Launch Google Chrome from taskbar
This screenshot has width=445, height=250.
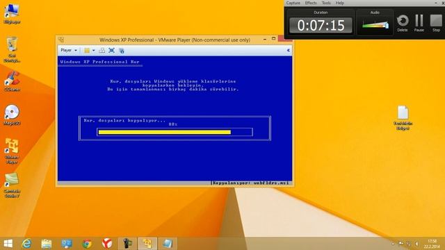tap(87, 244)
